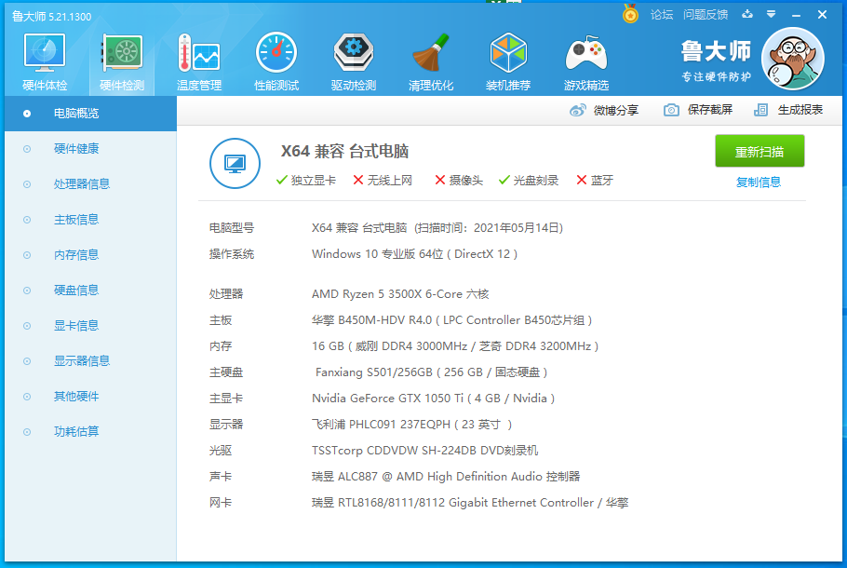Click the 处理器 row label
The width and height of the screenshot is (847, 568).
point(226,294)
